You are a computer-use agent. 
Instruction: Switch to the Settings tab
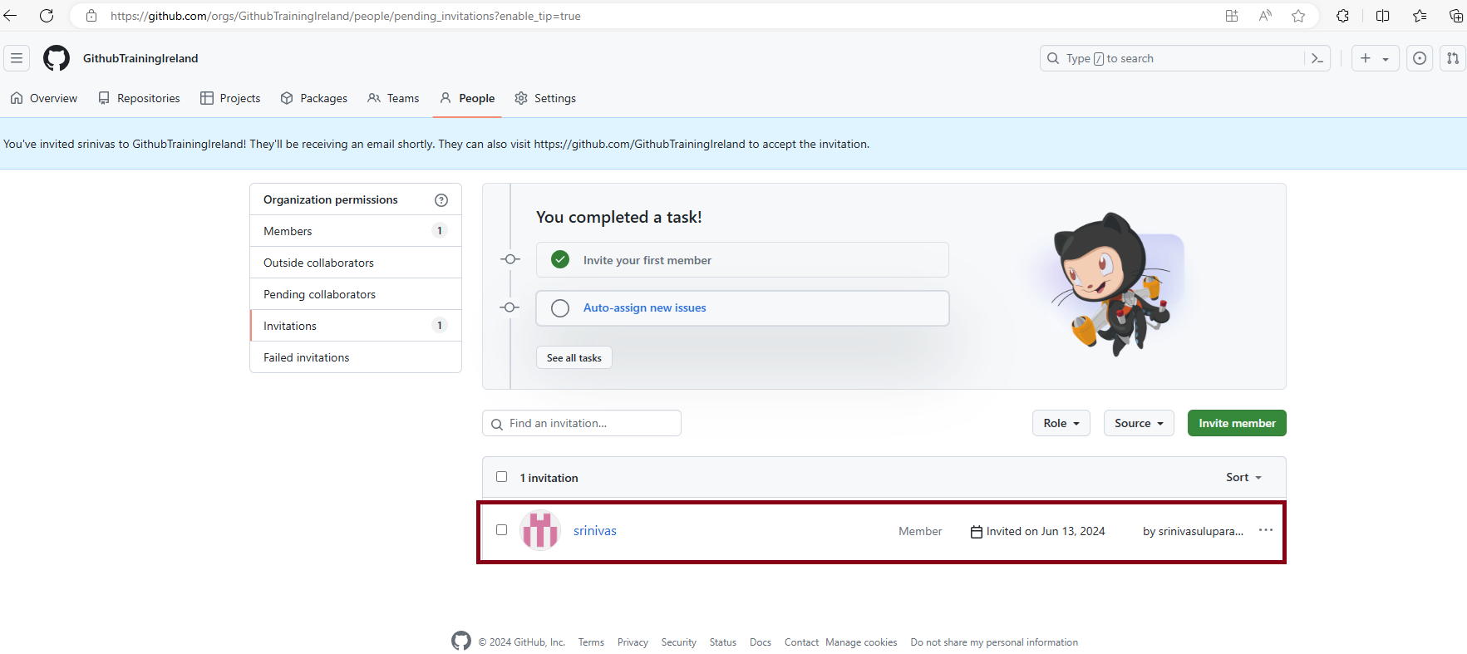pyautogui.click(x=545, y=98)
